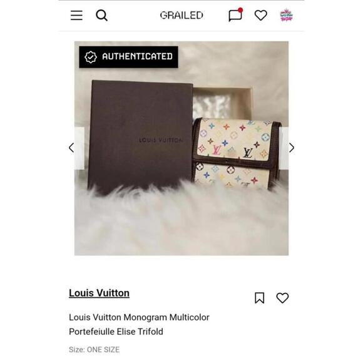Show next photo with right chevron
The image size is (363, 363).
(x=292, y=148)
